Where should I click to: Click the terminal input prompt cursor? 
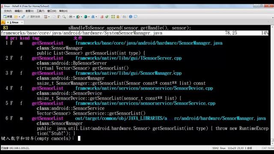pyautogui.click(x=79, y=138)
